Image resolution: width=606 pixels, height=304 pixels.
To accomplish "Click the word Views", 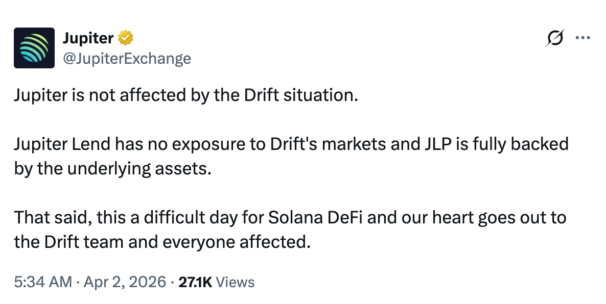I will click(x=235, y=282).
